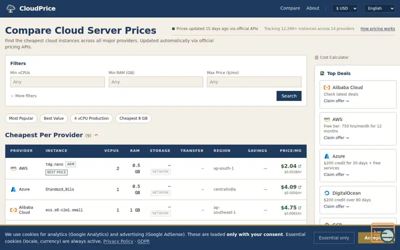This screenshot has height=250, width=400.
Task: Click Essential only cookie button
Action: 334,238
